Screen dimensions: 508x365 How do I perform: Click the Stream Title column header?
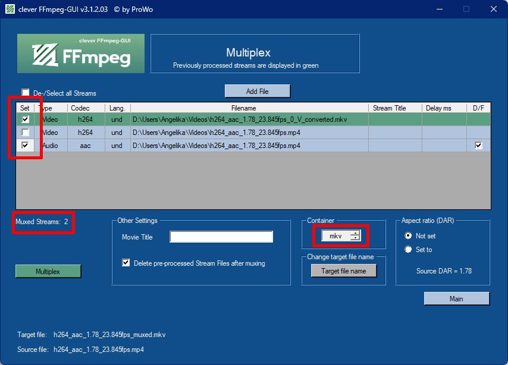[395, 108]
